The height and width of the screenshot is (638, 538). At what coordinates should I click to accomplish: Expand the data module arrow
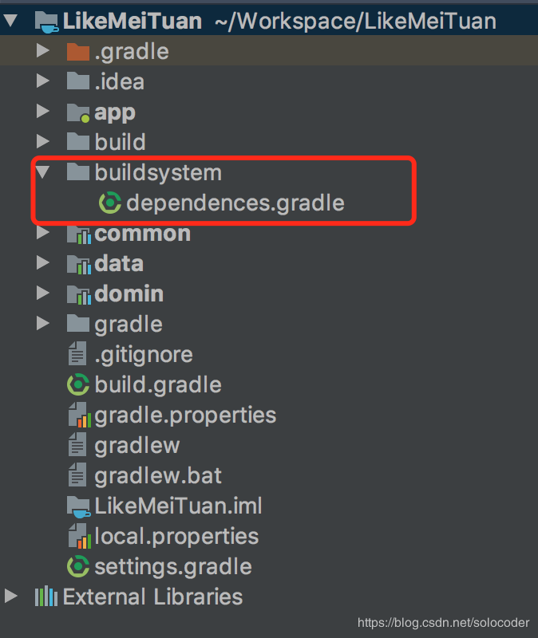43,263
